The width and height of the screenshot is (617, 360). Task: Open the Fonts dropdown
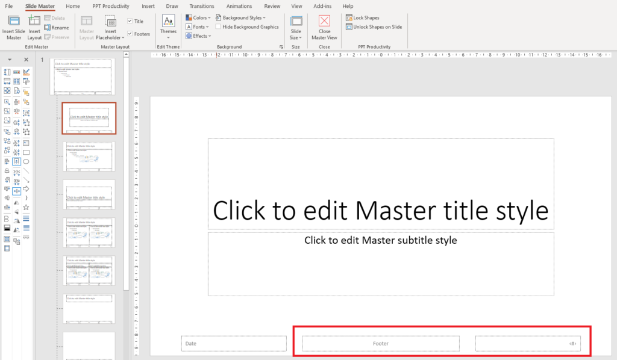[x=198, y=26]
